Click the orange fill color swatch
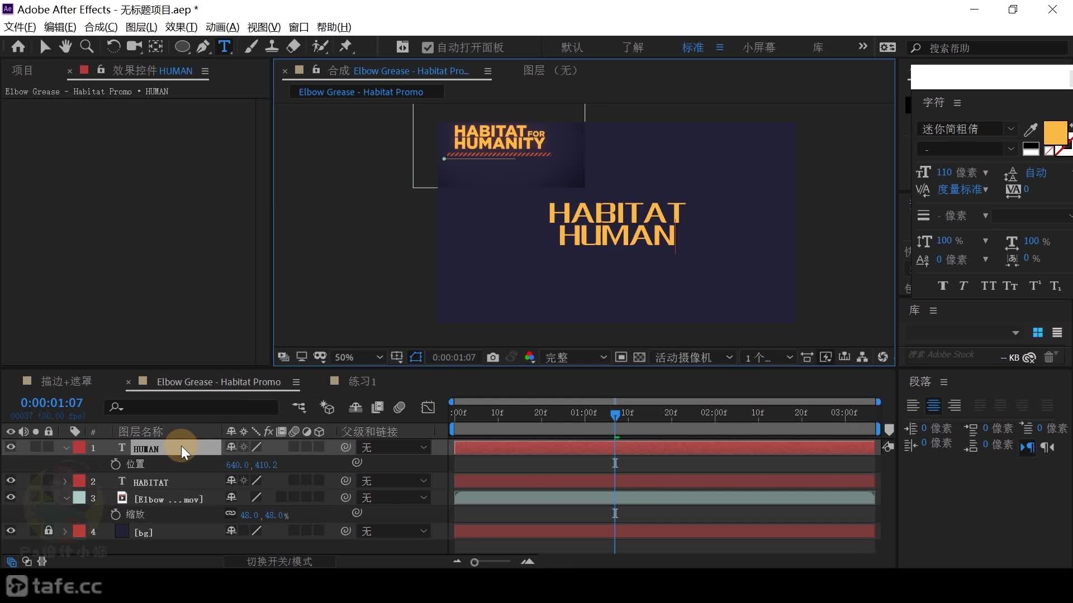1073x603 pixels. click(1055, 133)
